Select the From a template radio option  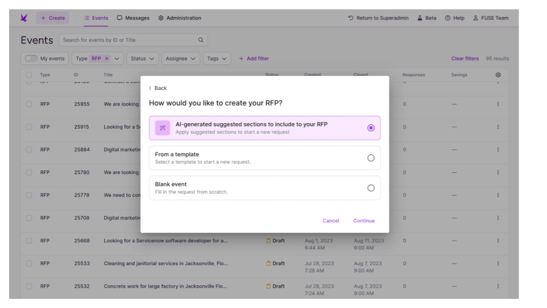click(371, 158)
